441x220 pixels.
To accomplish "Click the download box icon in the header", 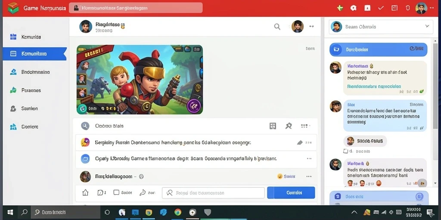I will (367, 8).
